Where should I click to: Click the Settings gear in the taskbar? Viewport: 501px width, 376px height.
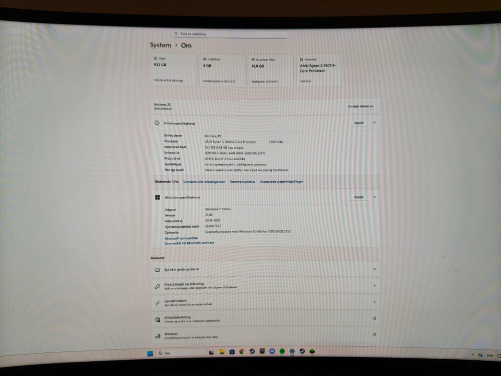point(292,351)
